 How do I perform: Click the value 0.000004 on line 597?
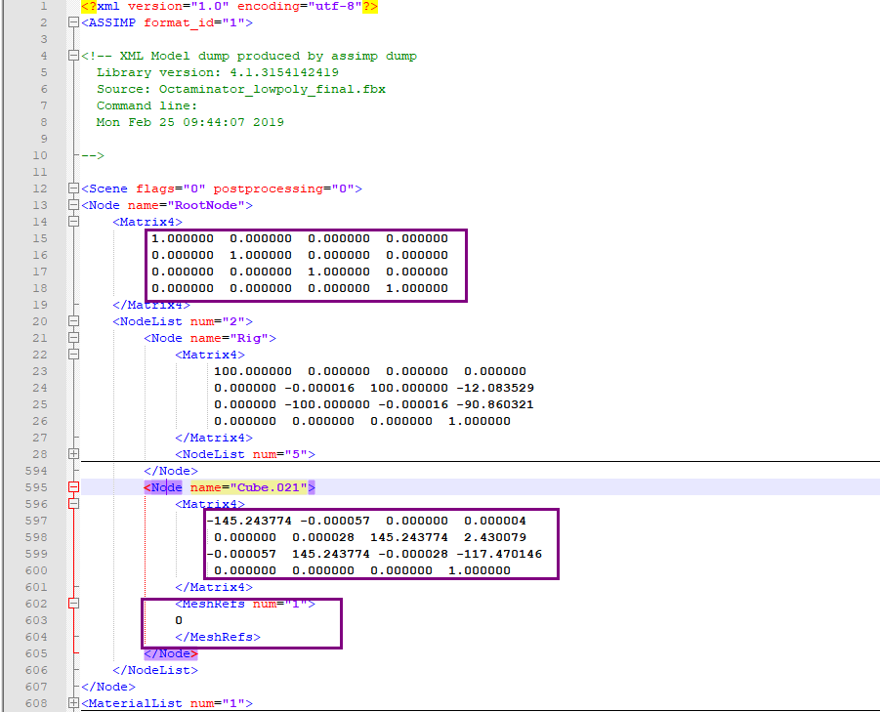(495, 521)
